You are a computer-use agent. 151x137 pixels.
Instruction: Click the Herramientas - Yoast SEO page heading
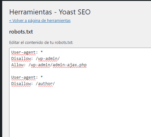(x=50, y=12)
